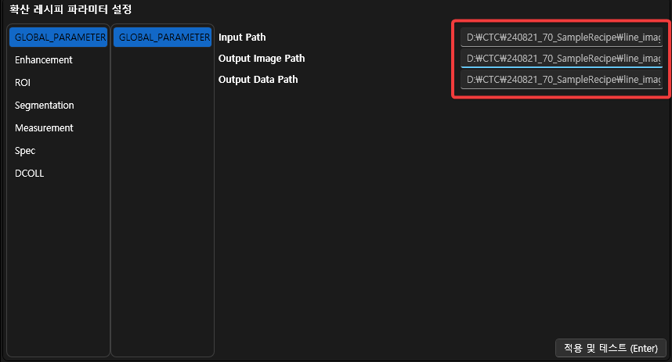
Task: Edit the Output Data Path field
Action: point(561,80)
